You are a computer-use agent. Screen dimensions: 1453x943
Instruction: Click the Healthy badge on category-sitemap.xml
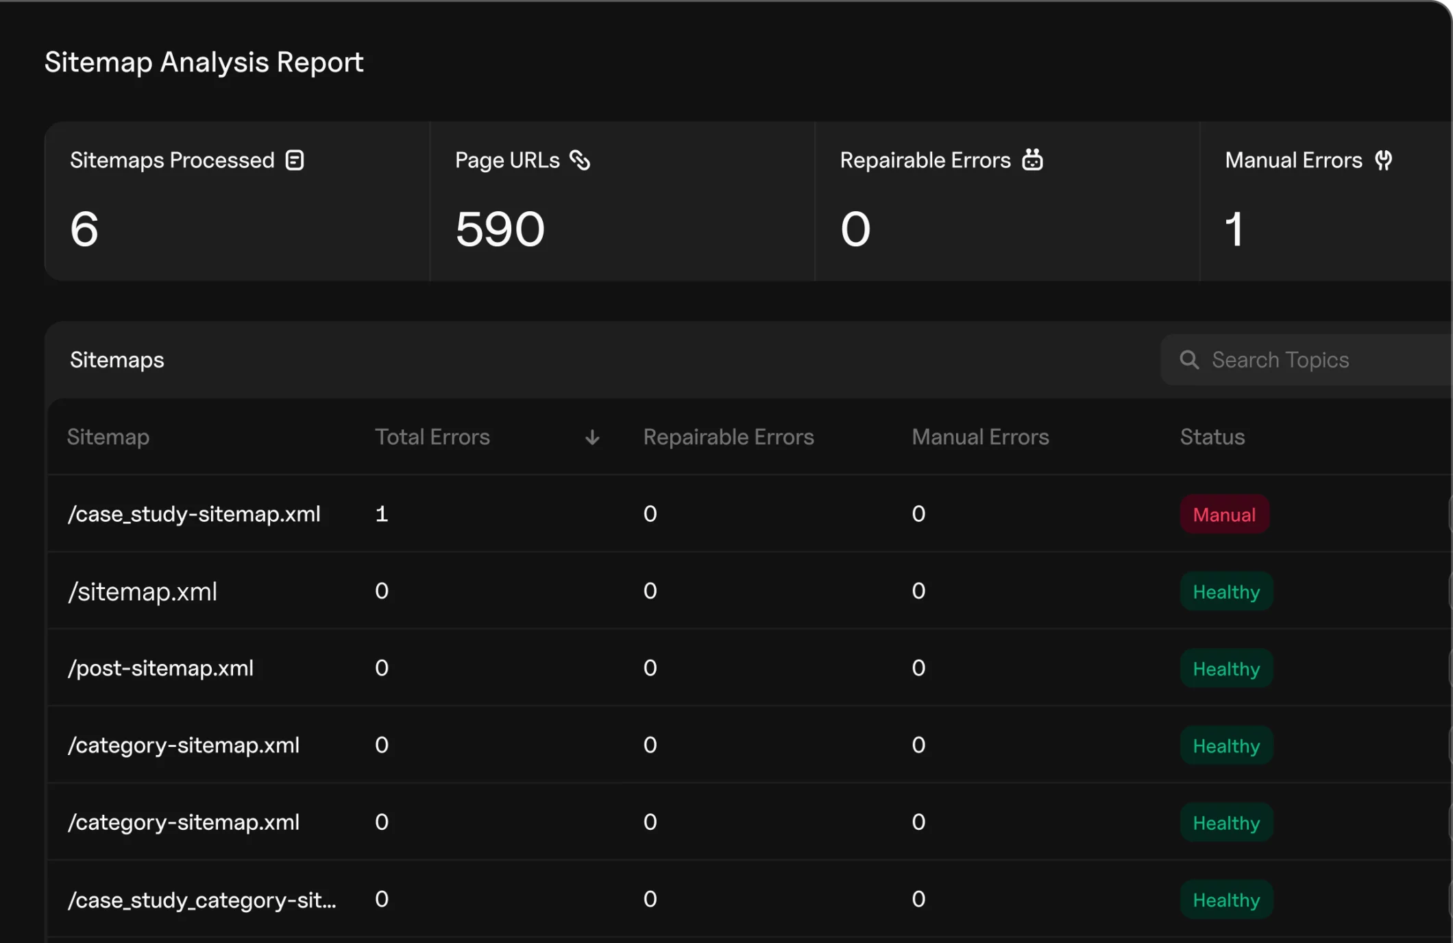coord(1226,745)
